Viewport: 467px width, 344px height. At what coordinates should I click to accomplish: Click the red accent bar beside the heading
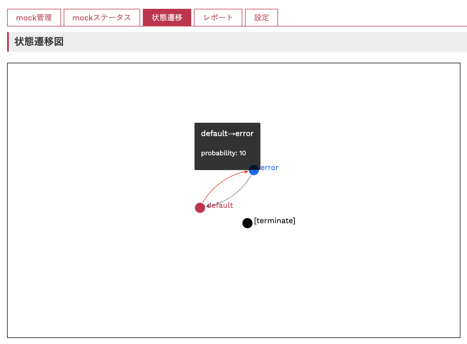(x=8, y=42)
